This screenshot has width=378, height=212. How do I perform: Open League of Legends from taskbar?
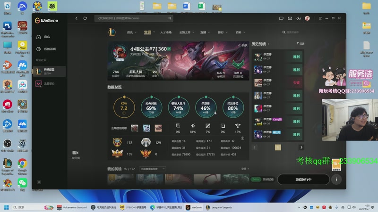click(x=219, y=207)
